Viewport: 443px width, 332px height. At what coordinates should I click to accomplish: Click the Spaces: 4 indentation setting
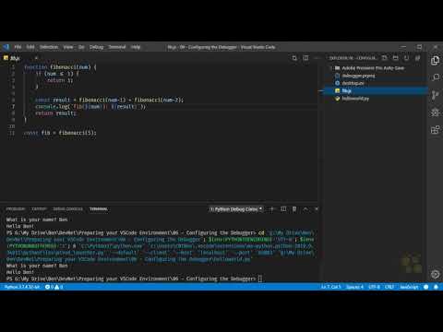pos(354,287)
